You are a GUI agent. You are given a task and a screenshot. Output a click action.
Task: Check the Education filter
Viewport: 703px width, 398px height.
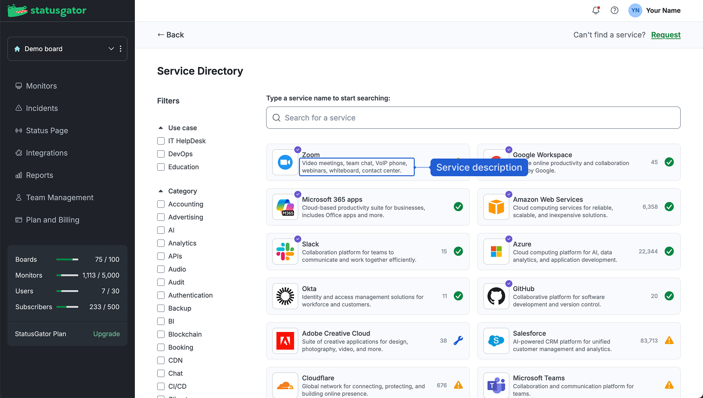point(161,167)
